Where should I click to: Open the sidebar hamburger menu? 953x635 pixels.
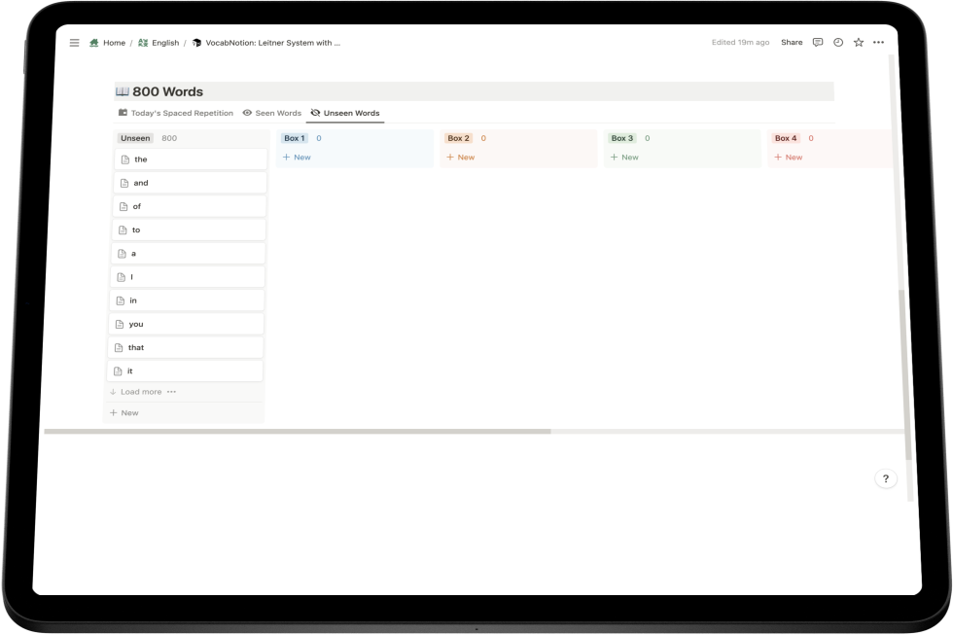[74, 43]
